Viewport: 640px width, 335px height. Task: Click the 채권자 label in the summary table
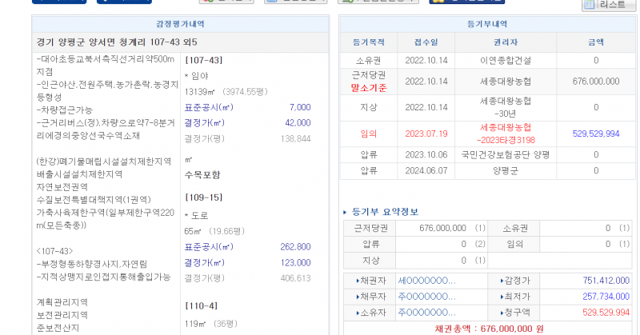tap(371, 281)
